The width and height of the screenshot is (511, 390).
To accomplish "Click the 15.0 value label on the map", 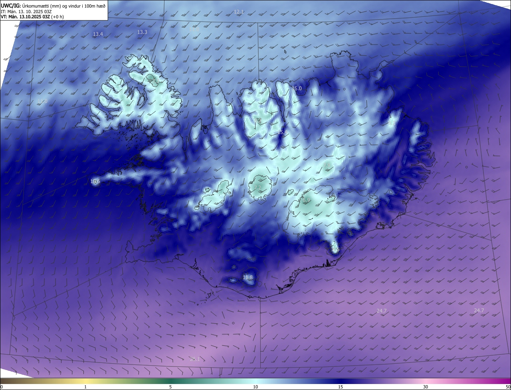I will [297, 88].
